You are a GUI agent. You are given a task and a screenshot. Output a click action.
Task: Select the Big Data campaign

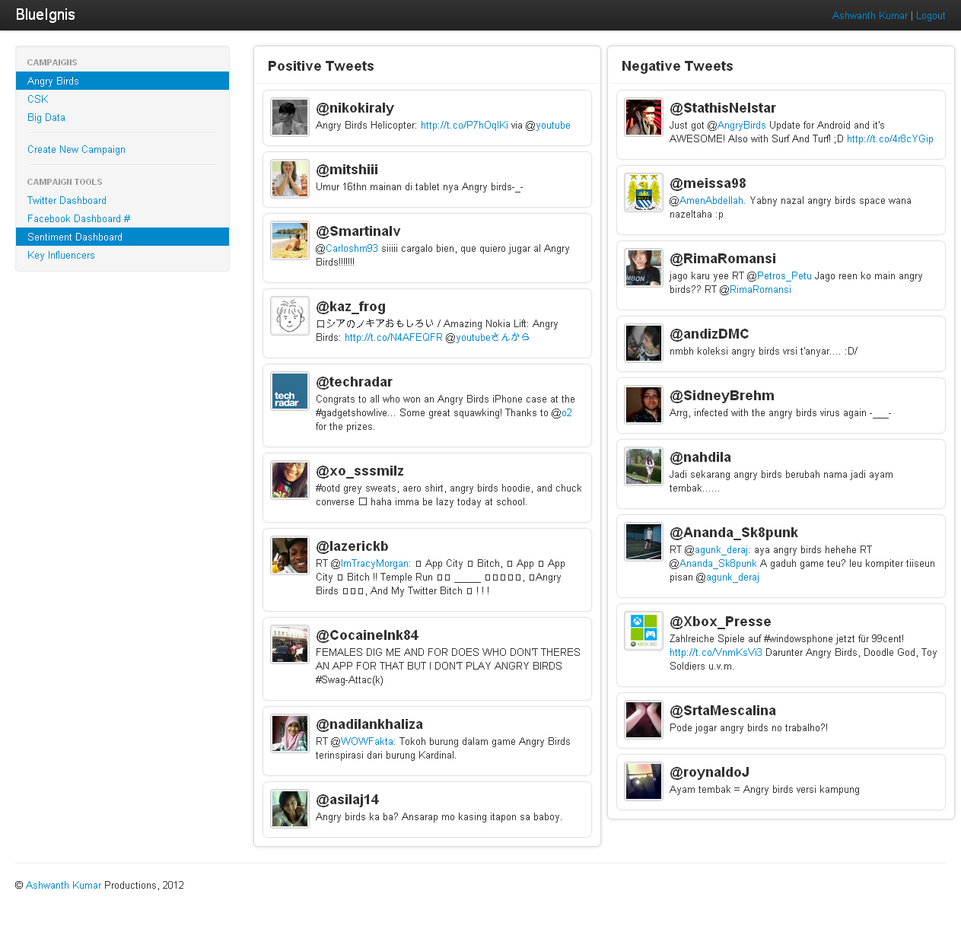pyautogui.click(x=123, y=117)
